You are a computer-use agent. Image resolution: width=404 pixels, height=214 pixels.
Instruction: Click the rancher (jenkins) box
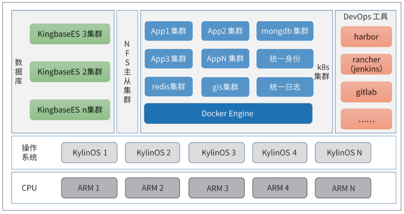point(366,64)
